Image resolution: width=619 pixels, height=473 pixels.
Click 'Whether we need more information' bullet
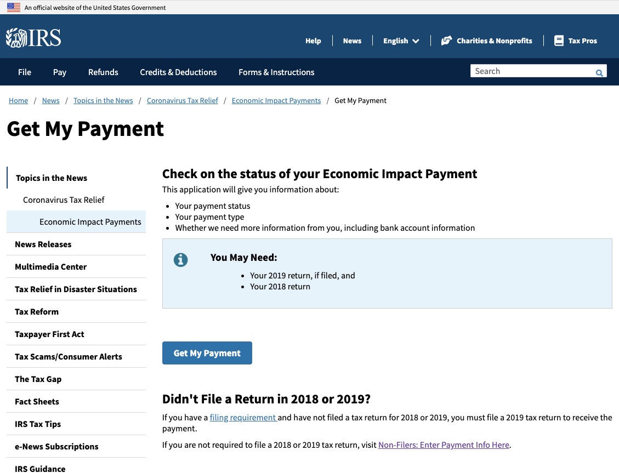tap(325, 228)
